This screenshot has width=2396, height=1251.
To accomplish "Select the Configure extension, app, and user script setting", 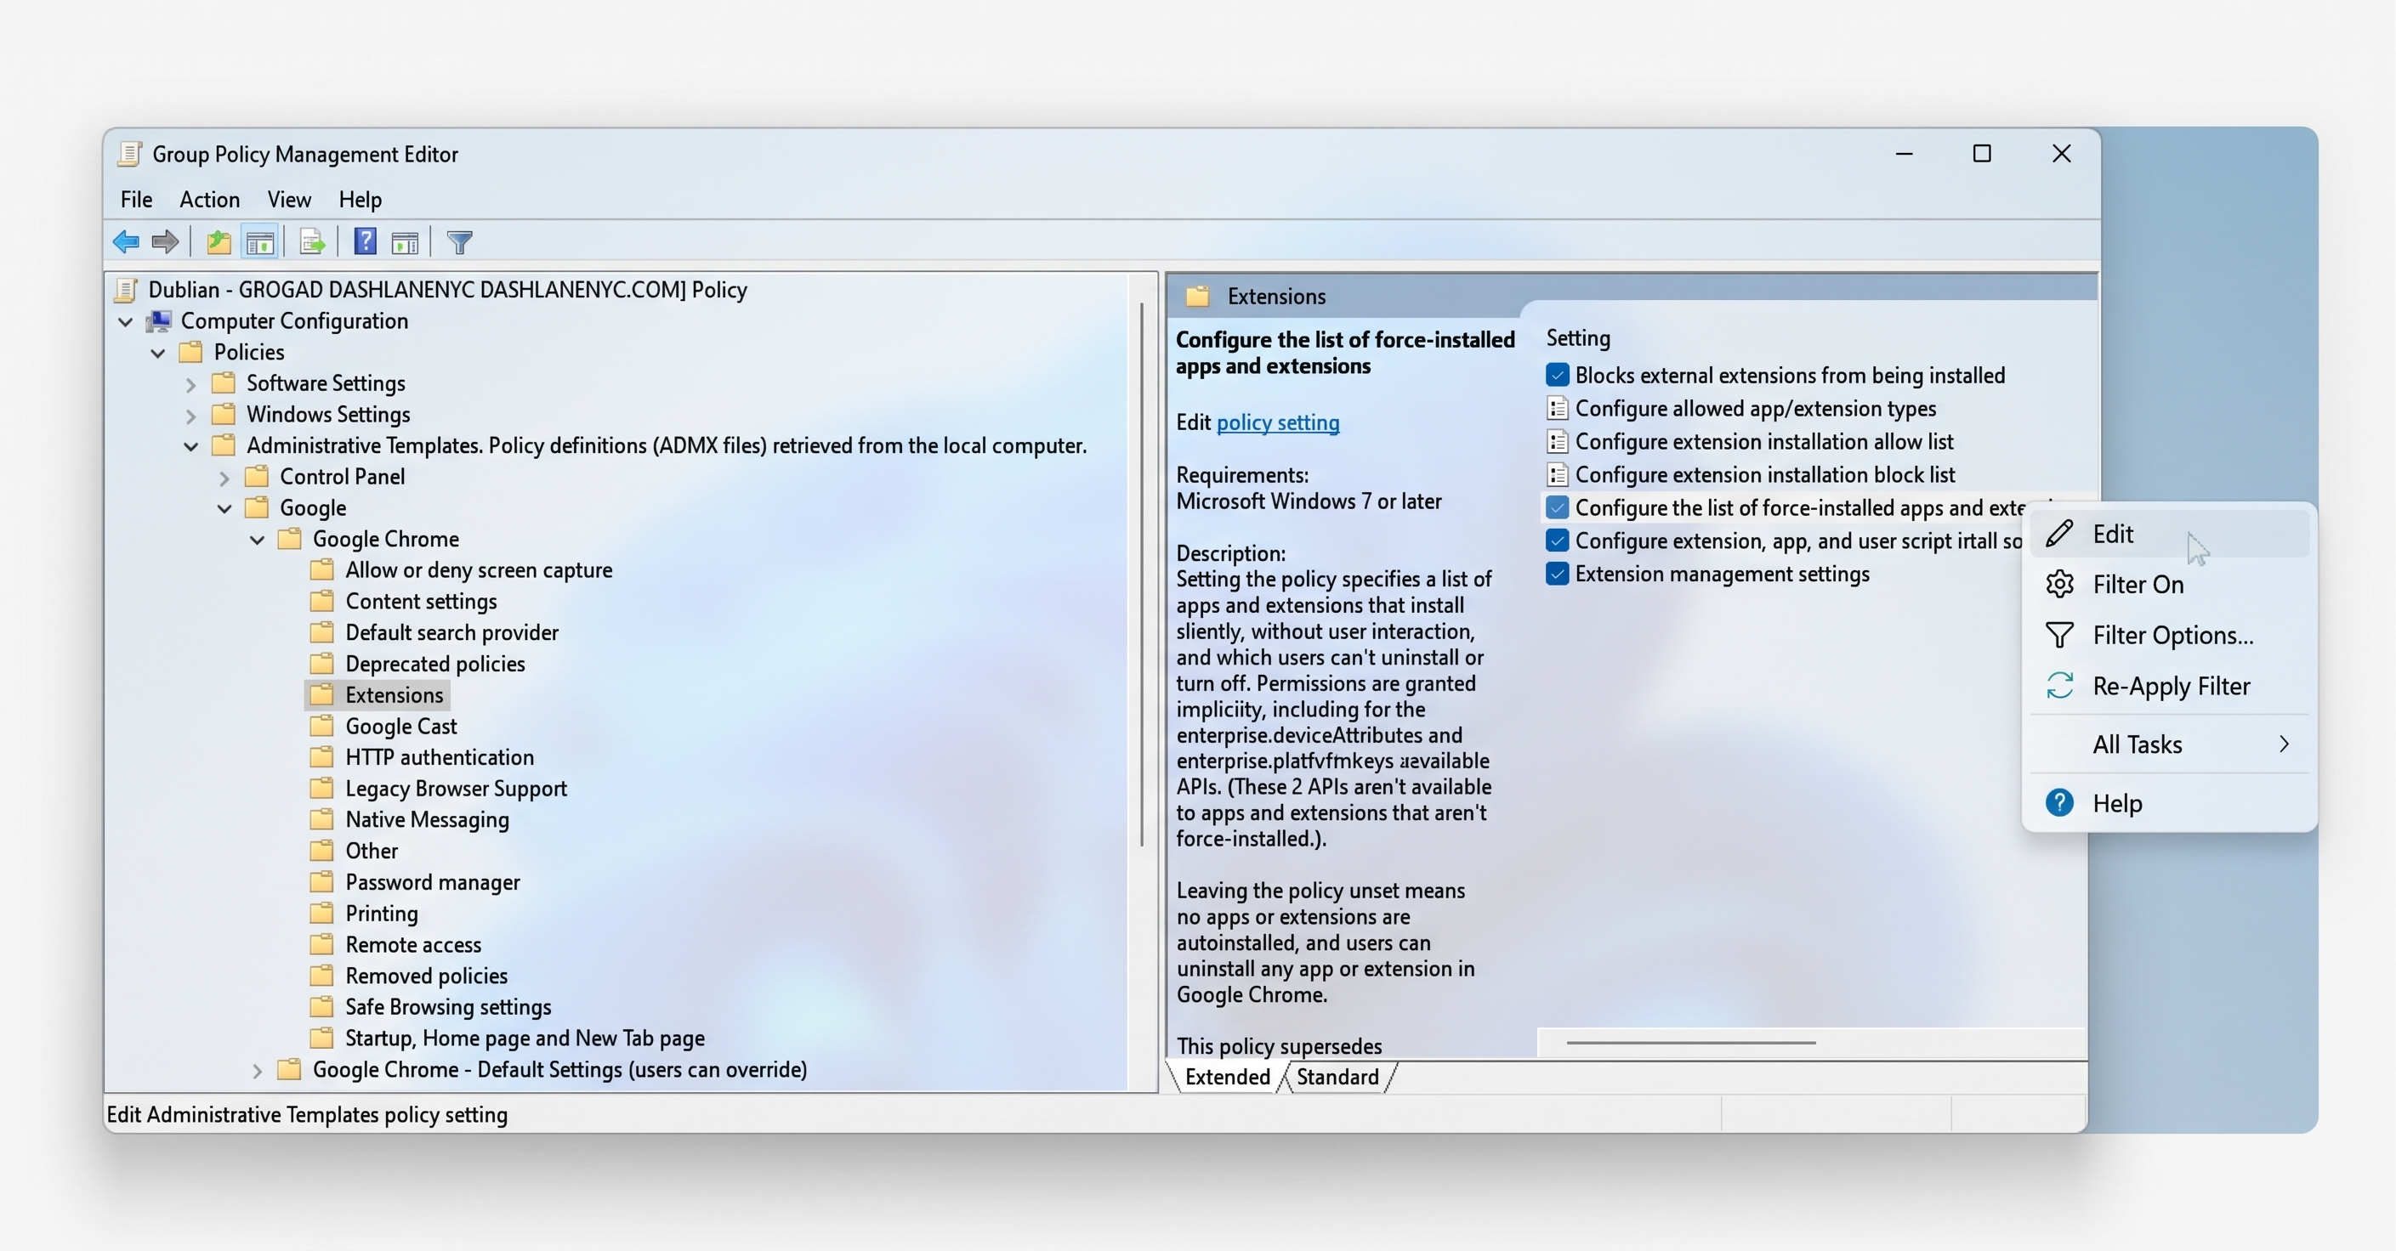I will (x=1784, y=541).
